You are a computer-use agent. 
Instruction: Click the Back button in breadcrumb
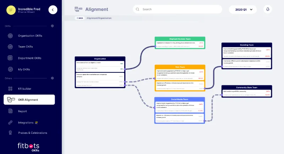pos(80,18)
